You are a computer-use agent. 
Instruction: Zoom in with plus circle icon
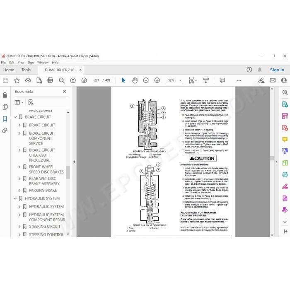click(x=157, y=80)
